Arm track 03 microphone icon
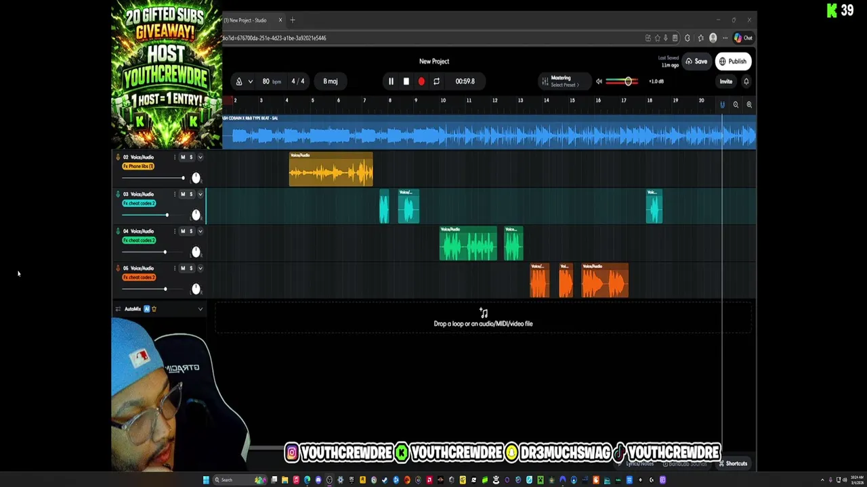The width and height of the screenshot is (867, 487). click(118, 194)
